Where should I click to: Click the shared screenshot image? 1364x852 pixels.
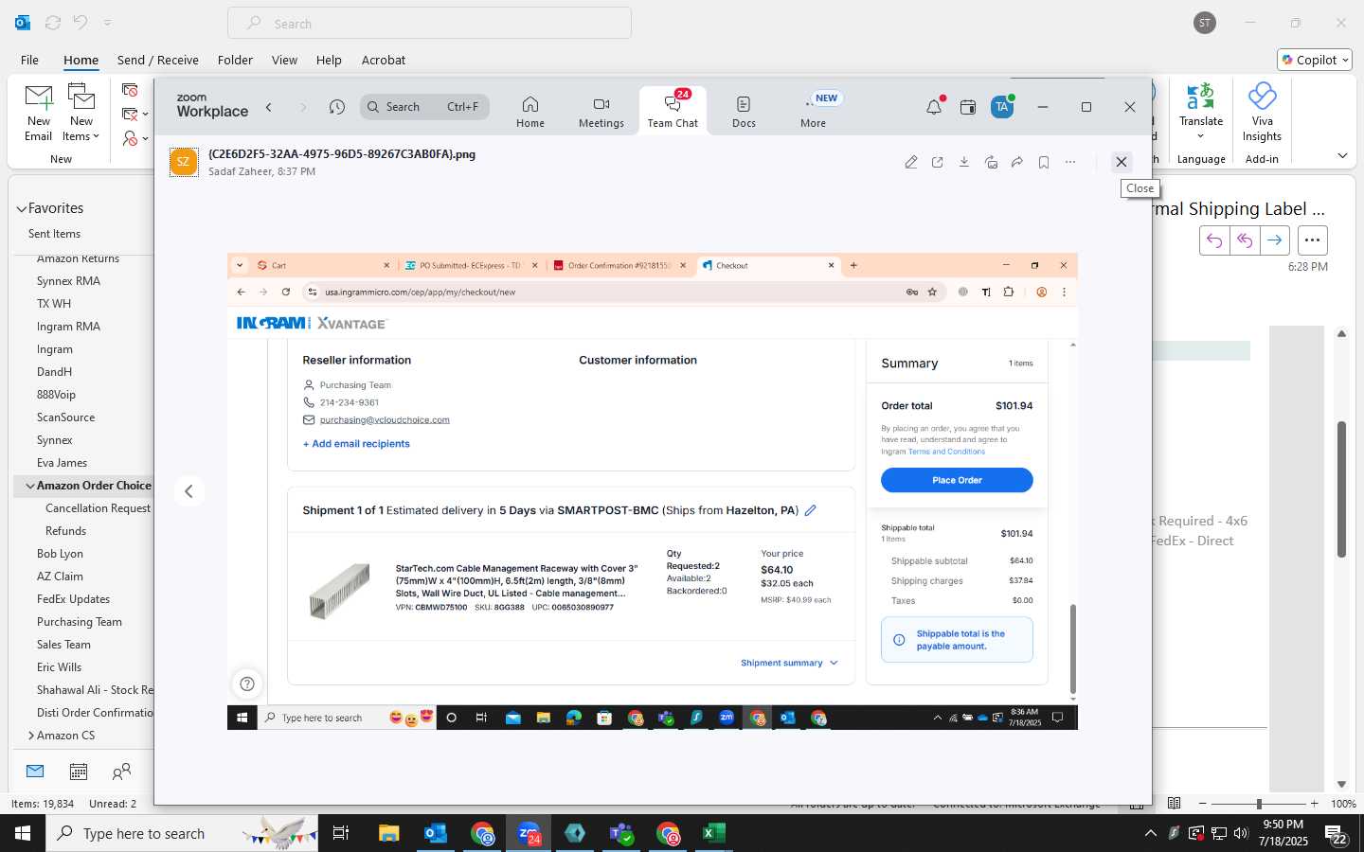(653, 491)
